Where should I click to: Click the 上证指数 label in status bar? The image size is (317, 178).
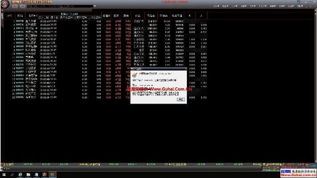coord(9,163)
